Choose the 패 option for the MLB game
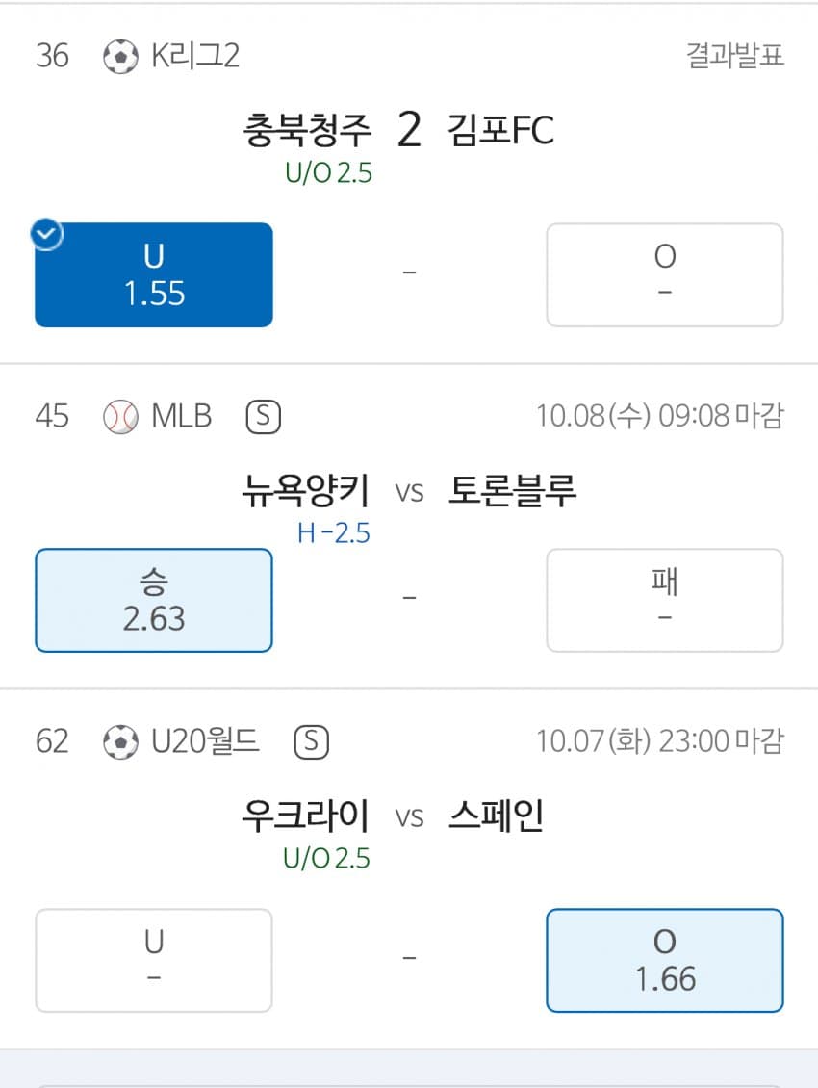 tap(664, 600)
